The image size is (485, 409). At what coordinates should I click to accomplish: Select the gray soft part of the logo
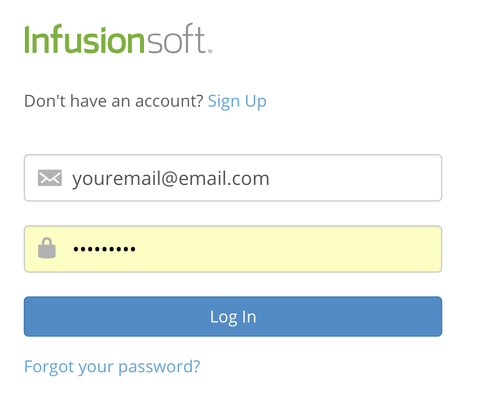point(176,39)
